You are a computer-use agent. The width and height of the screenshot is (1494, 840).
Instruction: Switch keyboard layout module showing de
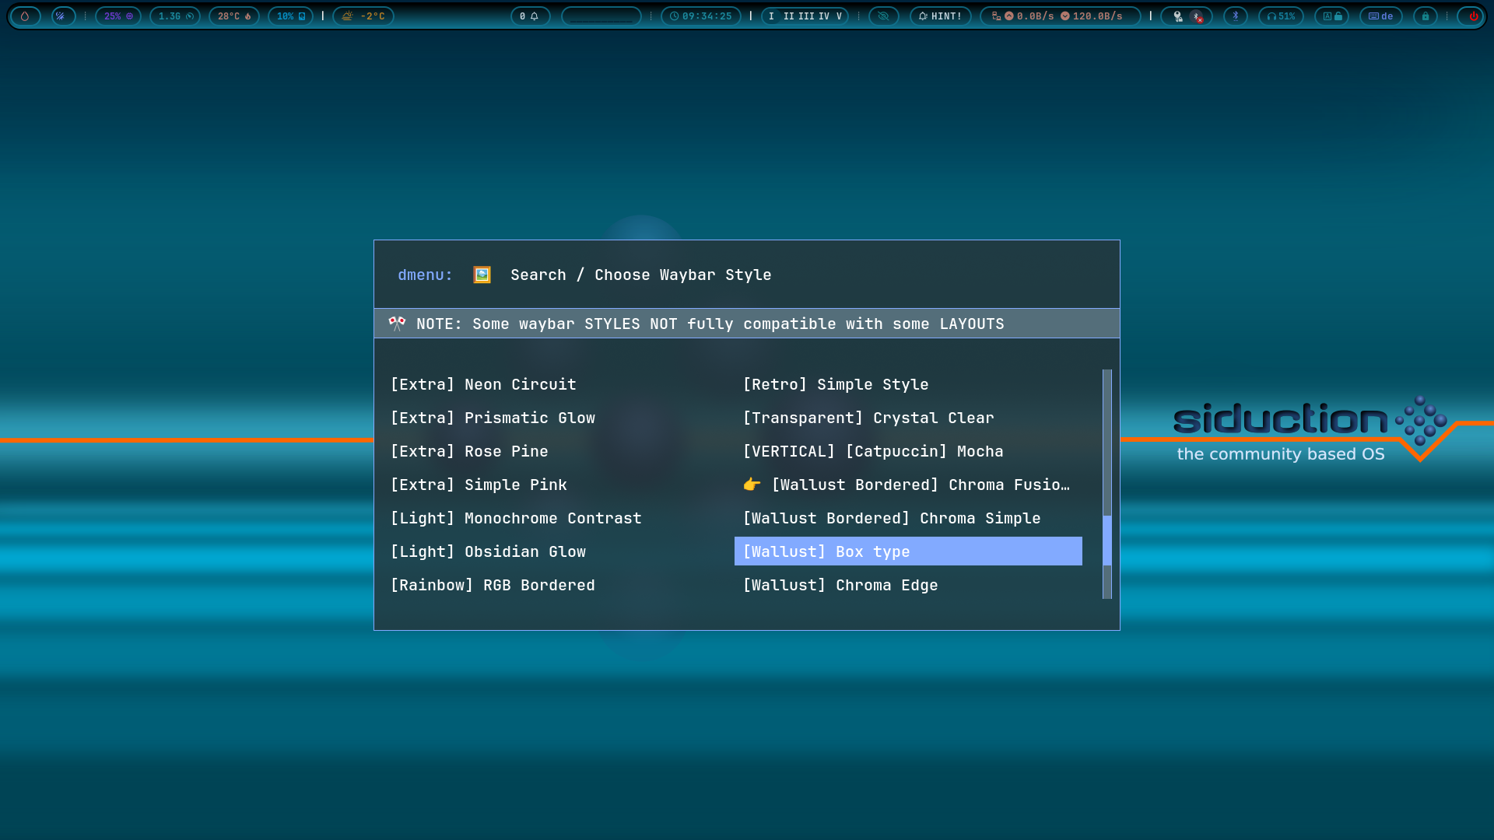coord(1380,16)
